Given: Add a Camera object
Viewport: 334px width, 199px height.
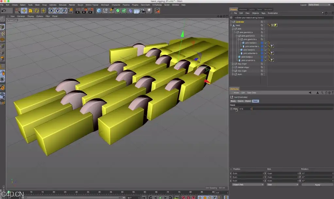Looking at the screenshot, I should 143,10.
